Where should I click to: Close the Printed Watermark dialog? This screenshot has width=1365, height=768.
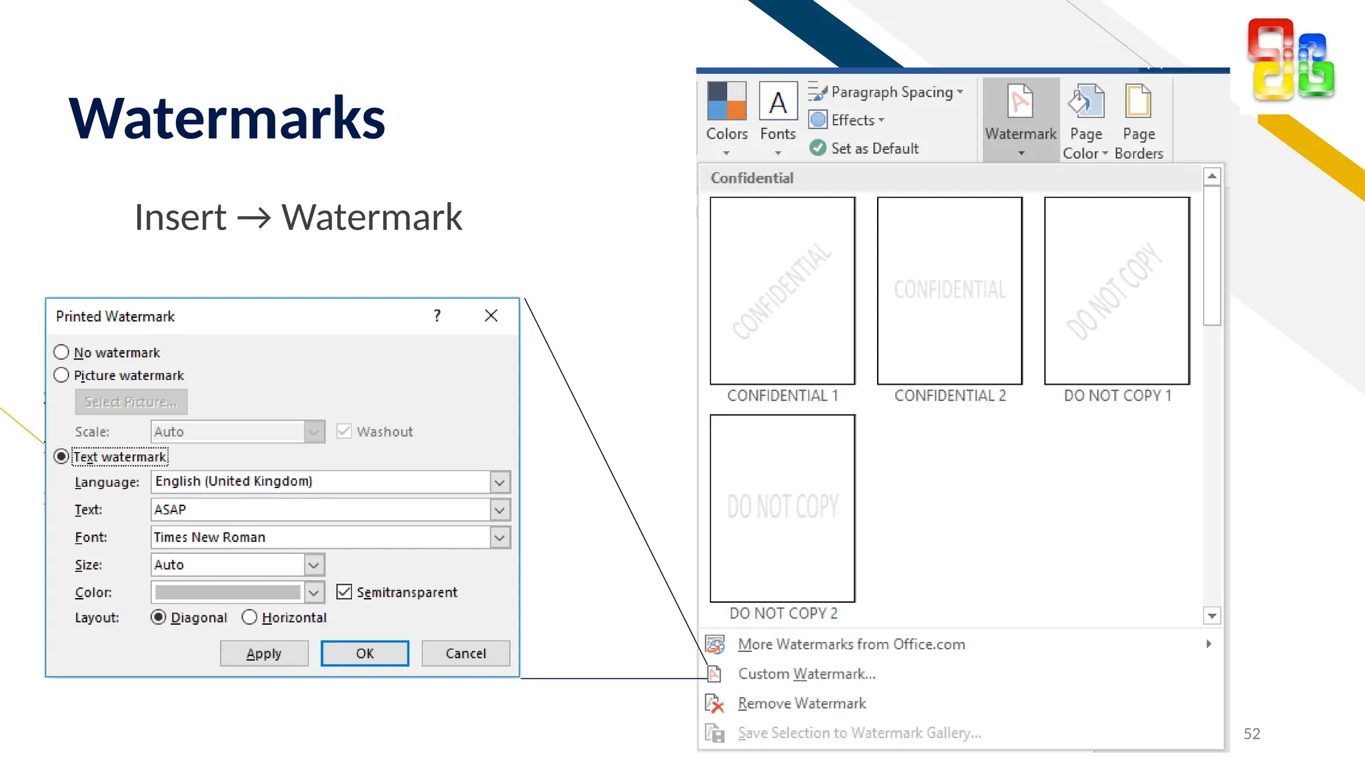491,315
